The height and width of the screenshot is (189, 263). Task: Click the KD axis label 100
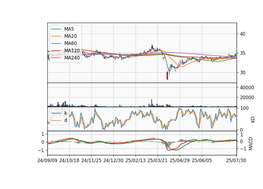(x=244, y=108)
